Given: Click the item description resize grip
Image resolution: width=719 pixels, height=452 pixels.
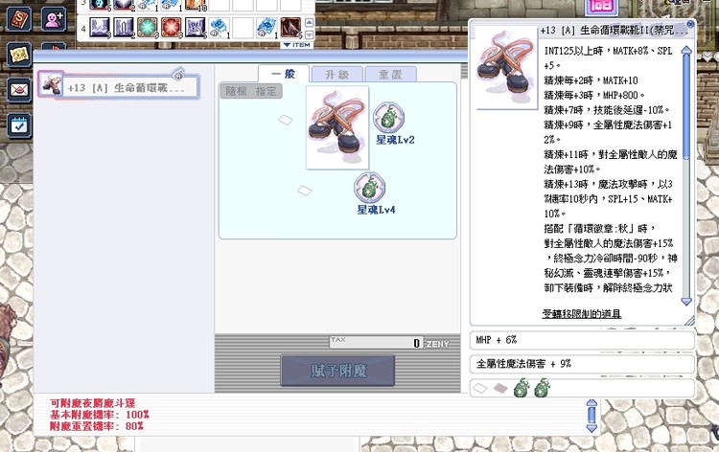Looking at the screenshot, I should (x=689, y=321).
